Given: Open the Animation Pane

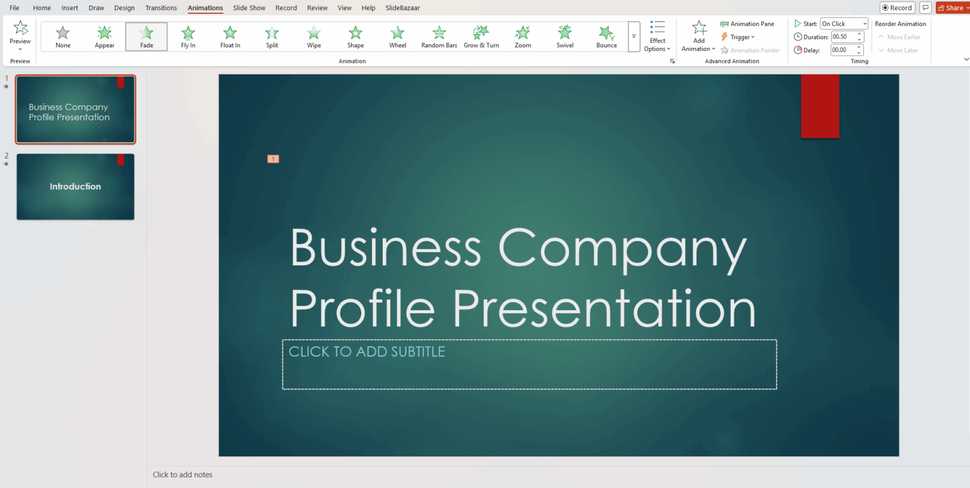Looking at the screenshot, I should point(747,24).
